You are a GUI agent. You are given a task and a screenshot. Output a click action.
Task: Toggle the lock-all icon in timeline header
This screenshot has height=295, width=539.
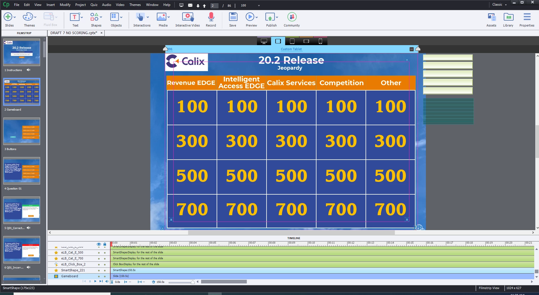pyautogui.click(x=105, y=244)
